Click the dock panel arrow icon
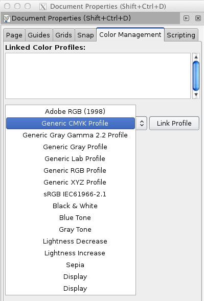The image size is (204, 301). (x=186, y=18)
